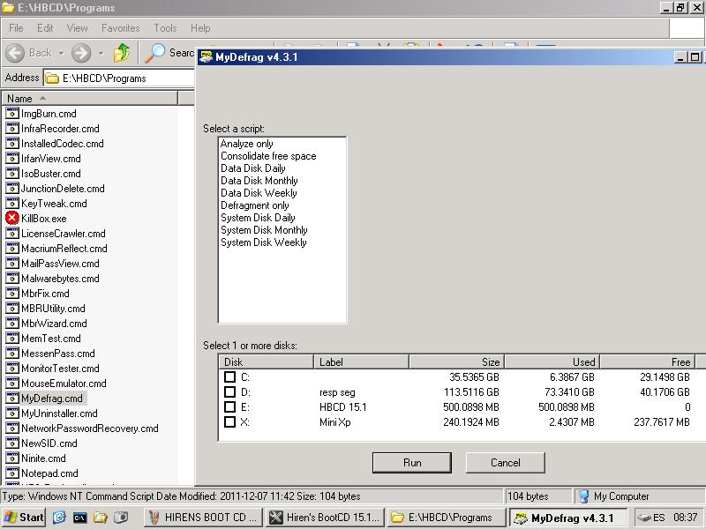Select the Notepad.cmd file icon

pyautogui.click(x=12, y=473)
